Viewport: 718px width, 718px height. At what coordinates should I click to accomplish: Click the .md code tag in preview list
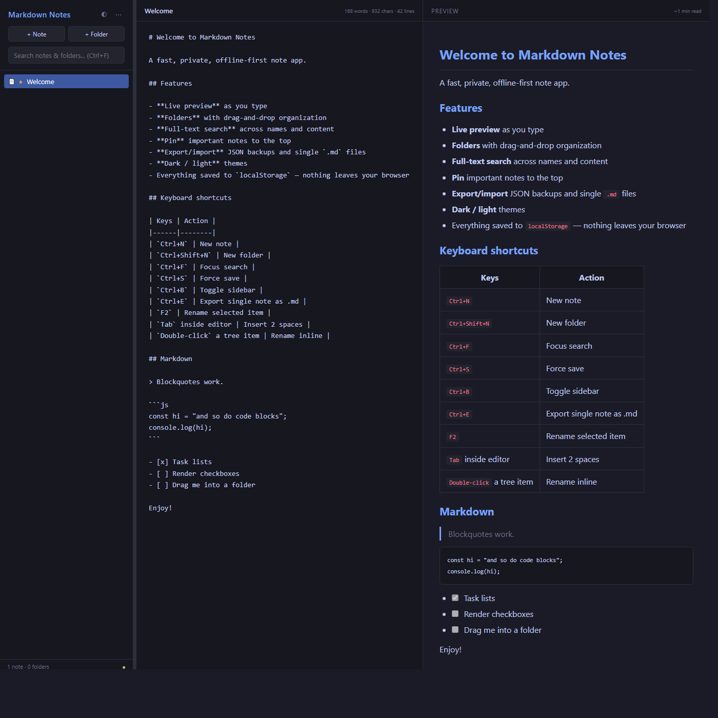point(611,194)
